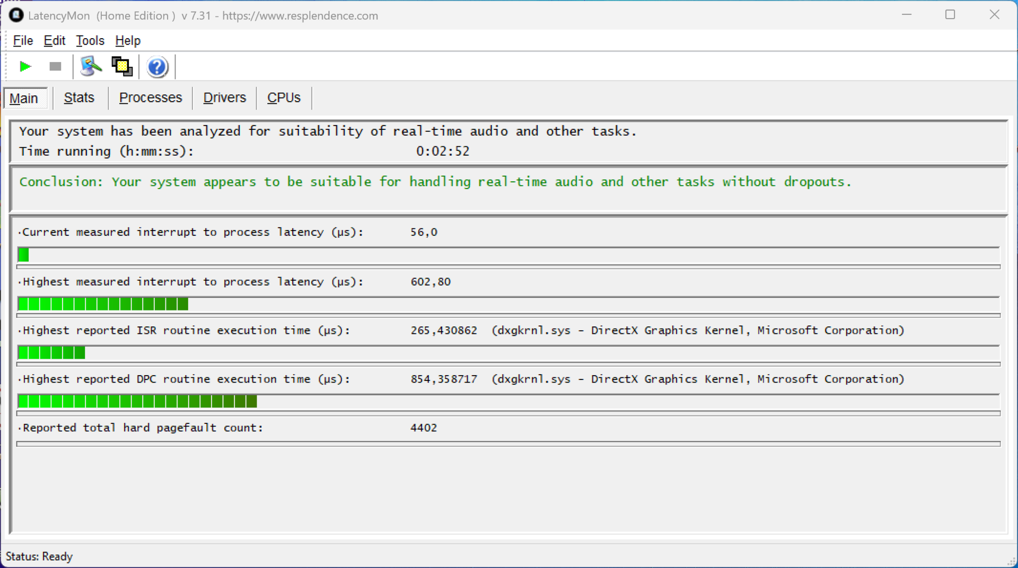Open help via blue question mark icon
The height and width of the screenshot is (568, 1018).
[x=157, y=67]
